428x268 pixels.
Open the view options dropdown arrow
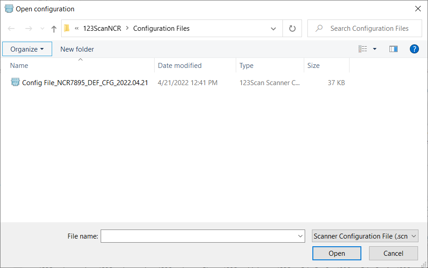point(374,49)
